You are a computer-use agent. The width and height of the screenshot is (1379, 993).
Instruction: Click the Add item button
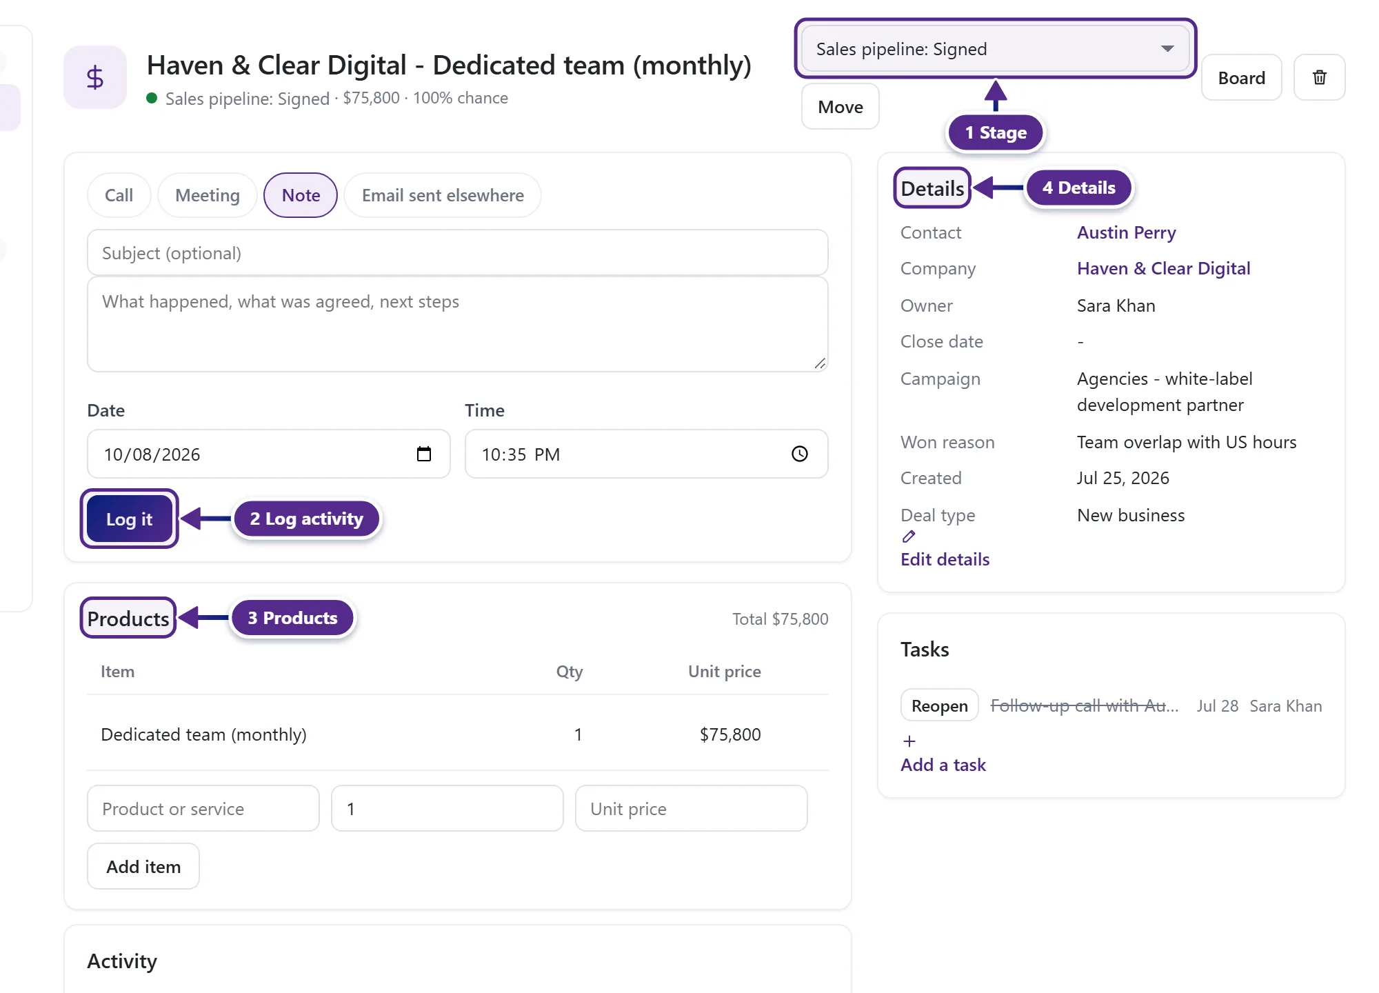click(143, 867)
